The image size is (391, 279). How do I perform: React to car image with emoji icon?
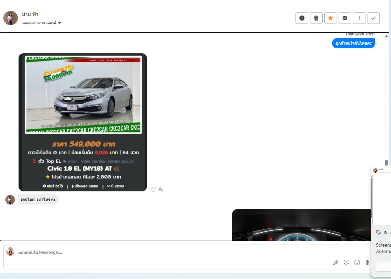click(x=153, y=189)
